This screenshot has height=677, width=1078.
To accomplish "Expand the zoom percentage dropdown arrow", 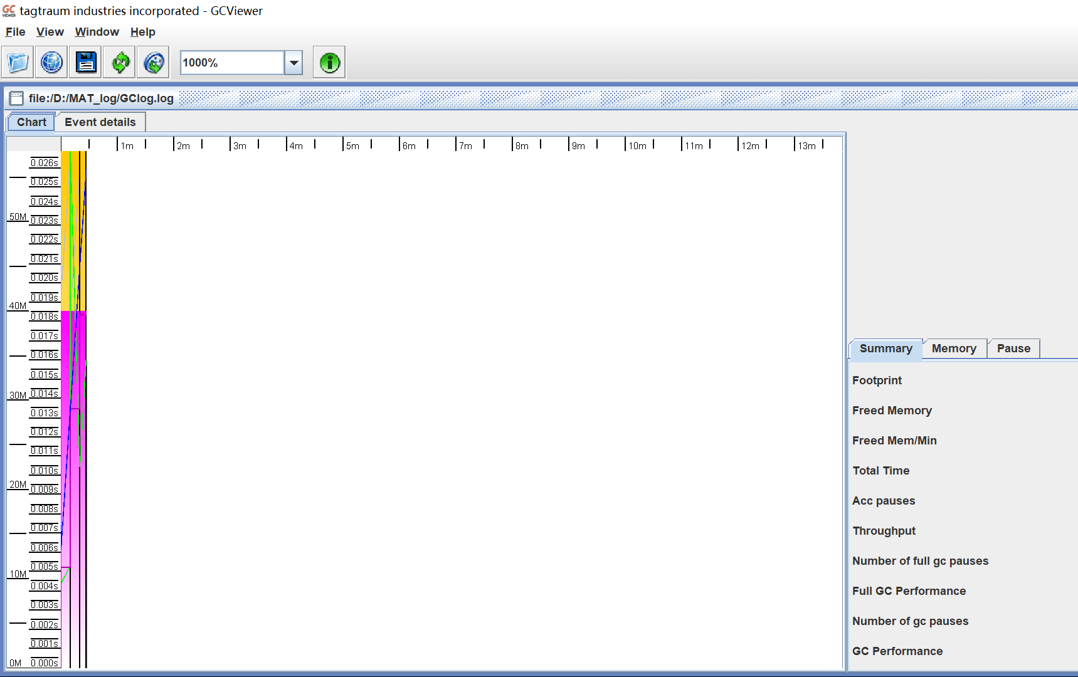I will (x=293, y=63).
